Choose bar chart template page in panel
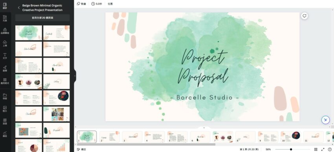Image resolution: width=334 pixels, height=152 pixels. point(57,145)
